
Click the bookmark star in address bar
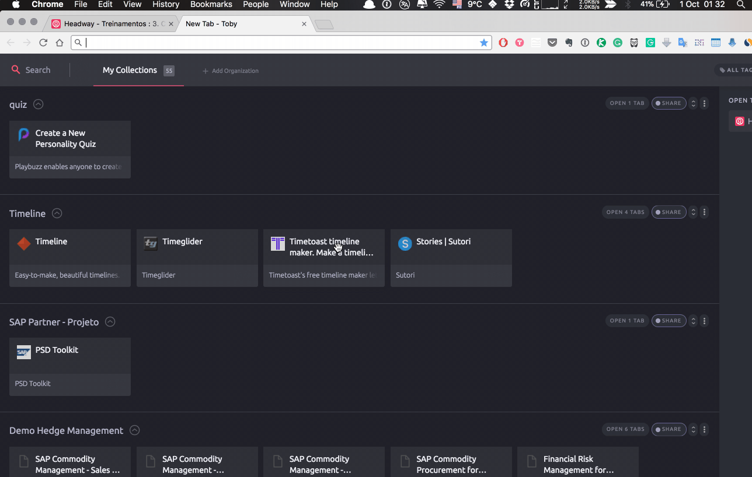[483, 43]
